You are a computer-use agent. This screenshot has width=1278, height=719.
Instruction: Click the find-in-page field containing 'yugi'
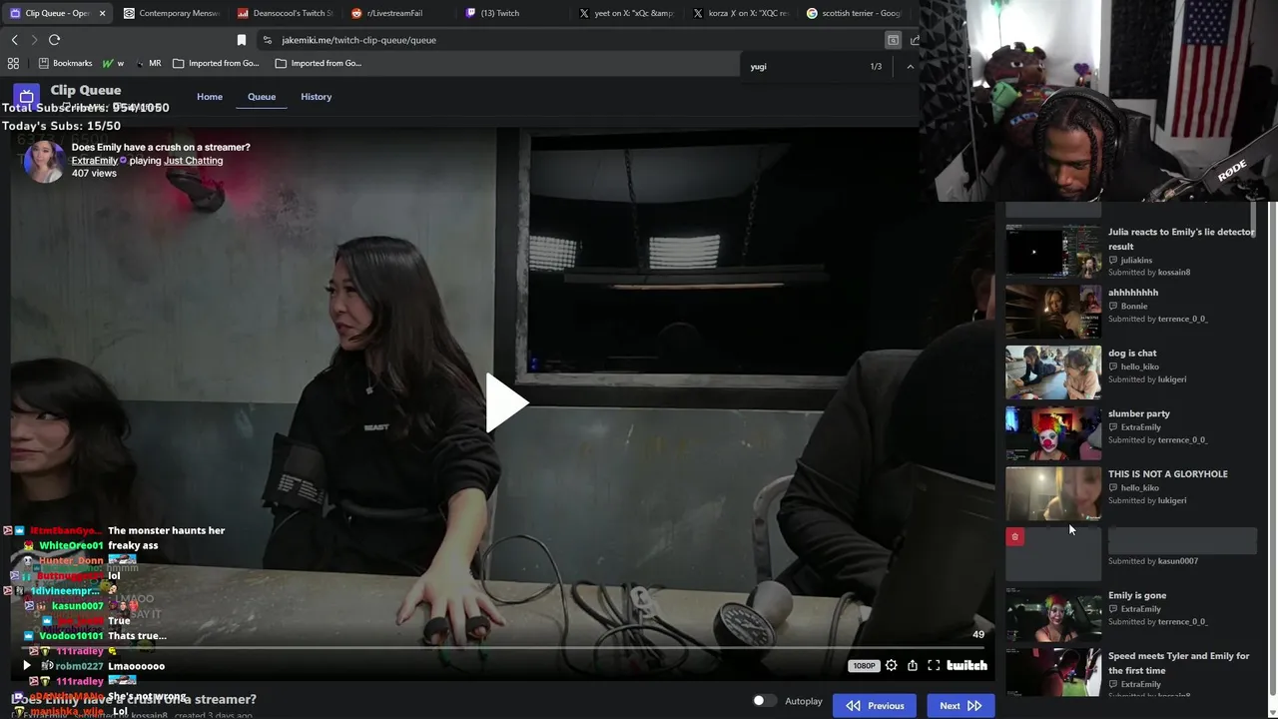tap(804, 67)
